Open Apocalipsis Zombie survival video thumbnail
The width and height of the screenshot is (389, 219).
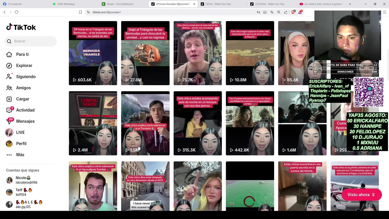[93, 186]
